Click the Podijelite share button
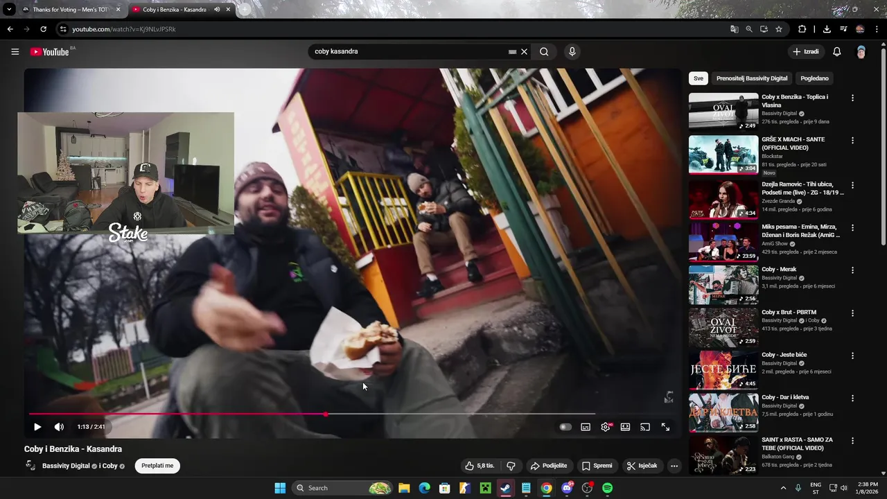The height and width of the screenshot is (499, 887). point(549,466)
